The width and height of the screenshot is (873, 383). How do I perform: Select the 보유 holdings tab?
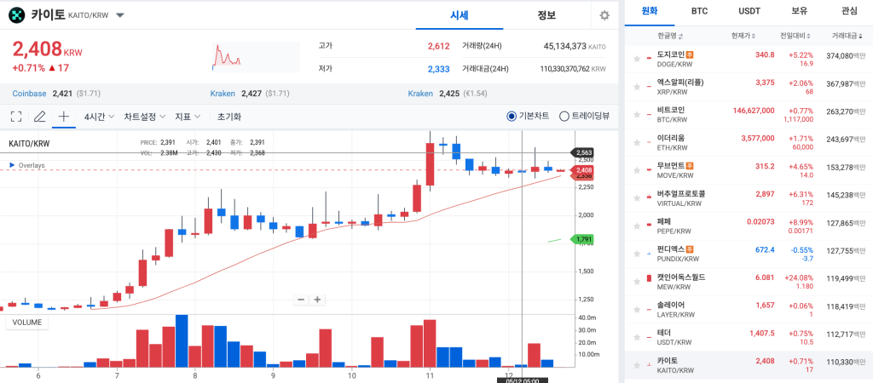(x=799, y=11)
